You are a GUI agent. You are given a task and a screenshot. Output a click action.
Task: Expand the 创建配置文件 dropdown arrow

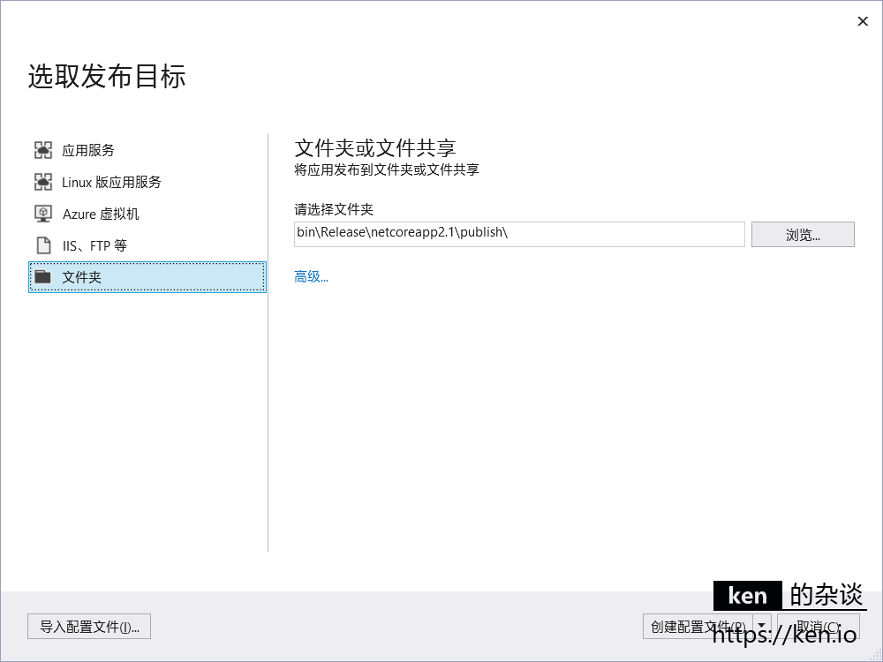(761, 627)
